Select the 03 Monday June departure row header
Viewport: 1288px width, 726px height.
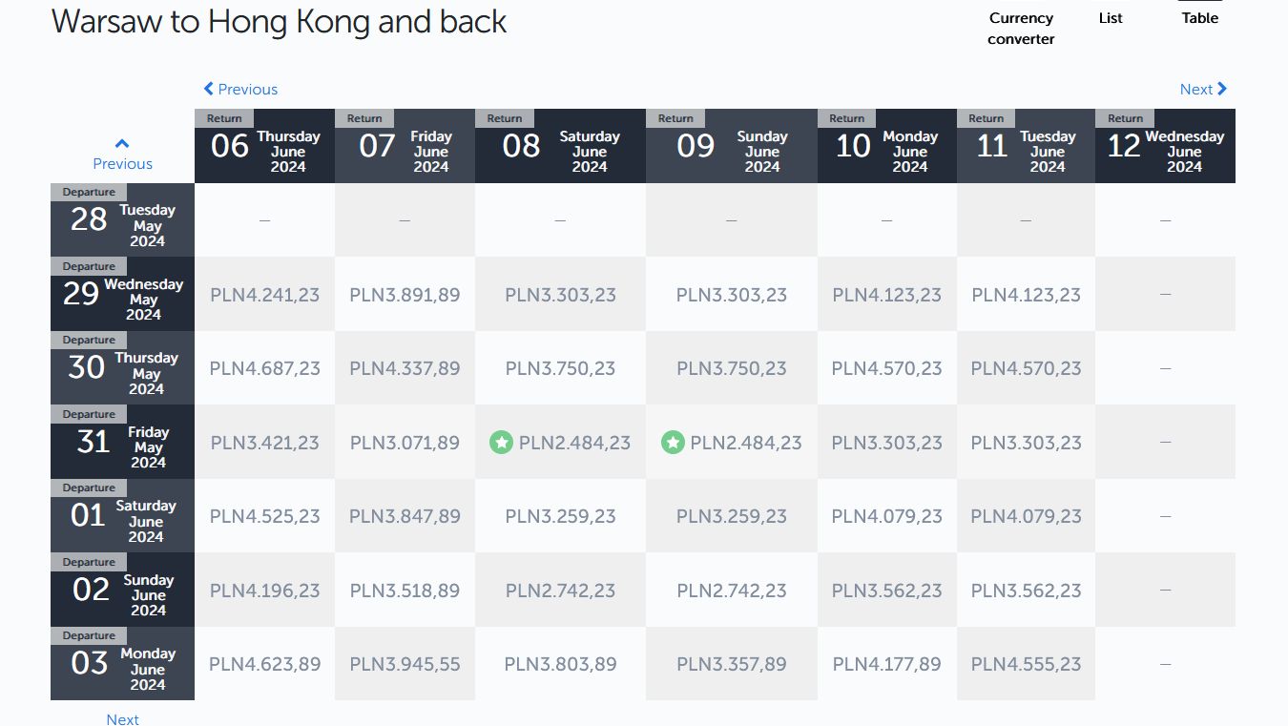(x=122, y=663)
